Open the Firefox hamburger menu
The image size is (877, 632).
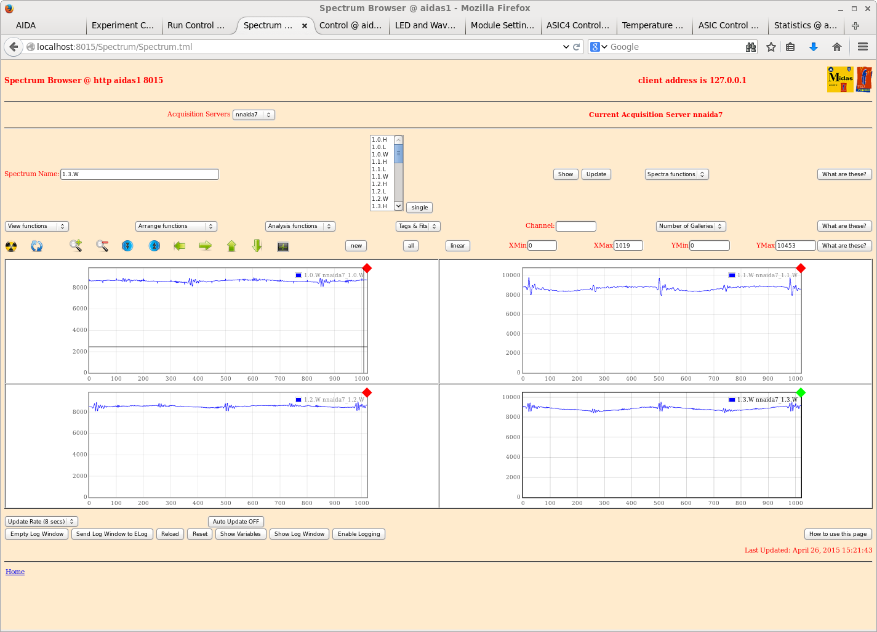pos(863,47)
